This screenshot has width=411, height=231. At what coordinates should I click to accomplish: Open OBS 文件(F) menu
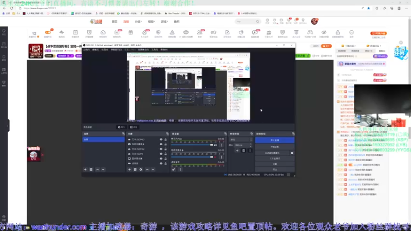pos(86,49)
